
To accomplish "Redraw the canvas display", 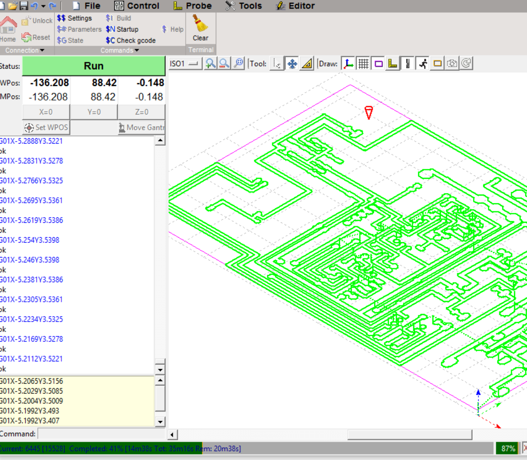I will (x=467, y=63).
